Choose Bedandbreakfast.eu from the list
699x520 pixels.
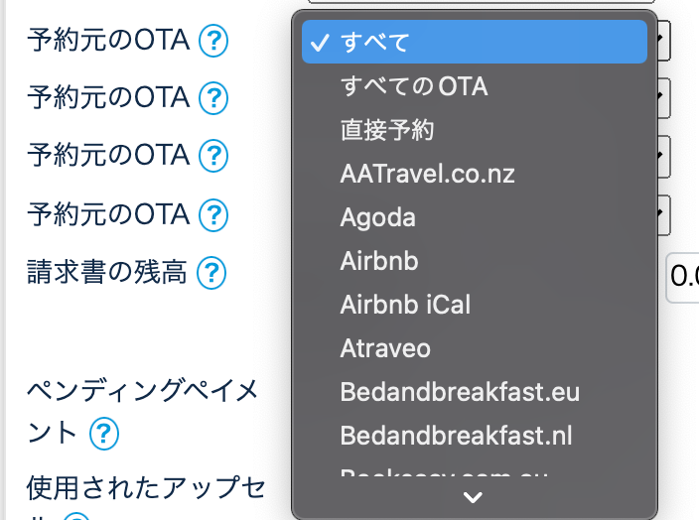click(459, 392)
